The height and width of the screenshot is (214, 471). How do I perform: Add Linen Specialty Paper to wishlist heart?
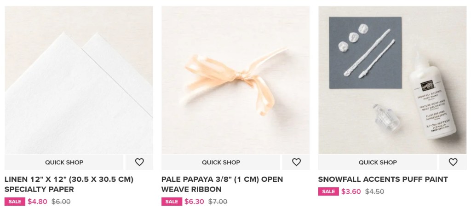(x=139, y=162)
